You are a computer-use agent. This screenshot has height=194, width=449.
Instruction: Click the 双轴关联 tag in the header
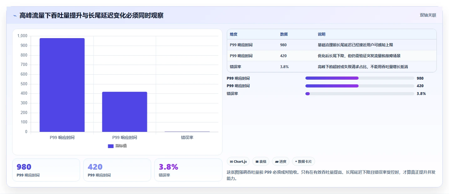click(x=428, y=15)
